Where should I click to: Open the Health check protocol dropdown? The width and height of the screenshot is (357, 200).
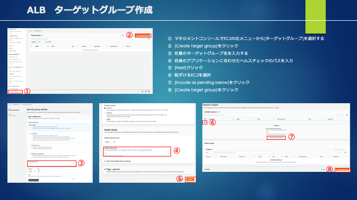(x=110, y=142)
